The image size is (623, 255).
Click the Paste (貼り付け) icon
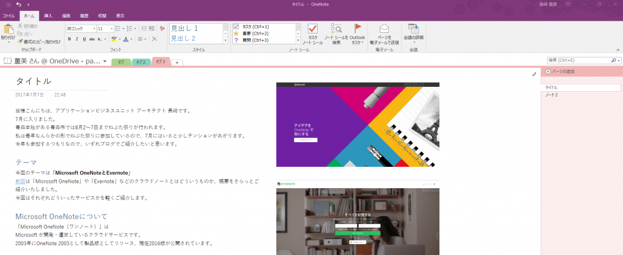(x=8, y=29)
